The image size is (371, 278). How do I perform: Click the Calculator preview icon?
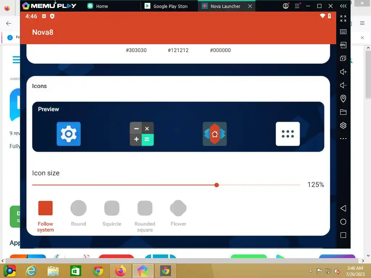click(x=142, y=134)
